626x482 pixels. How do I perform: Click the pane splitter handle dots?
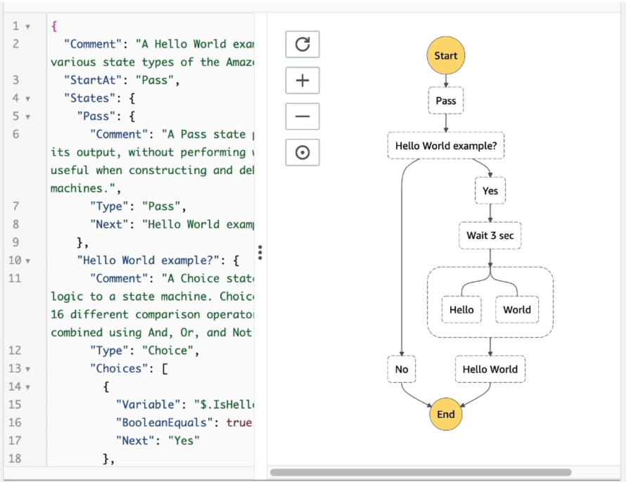(x=260, y=252)
